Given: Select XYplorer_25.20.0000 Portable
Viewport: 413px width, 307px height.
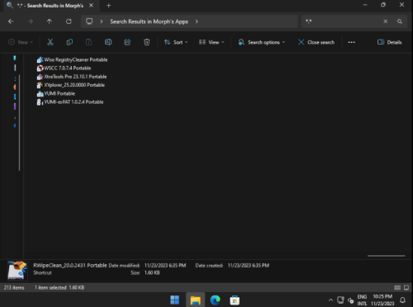Looking at the screenshot, I should 71,85.
